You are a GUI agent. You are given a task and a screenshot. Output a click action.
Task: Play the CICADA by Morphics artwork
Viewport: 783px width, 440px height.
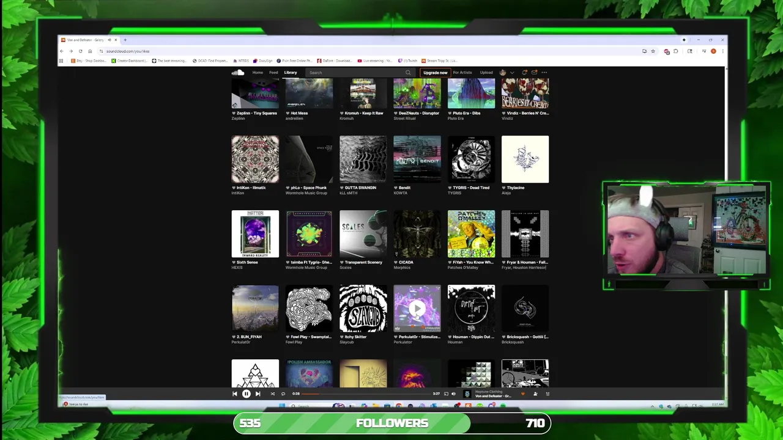pos(417,233)
